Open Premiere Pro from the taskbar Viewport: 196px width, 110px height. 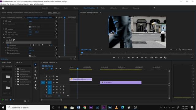(x=104, y=107)
